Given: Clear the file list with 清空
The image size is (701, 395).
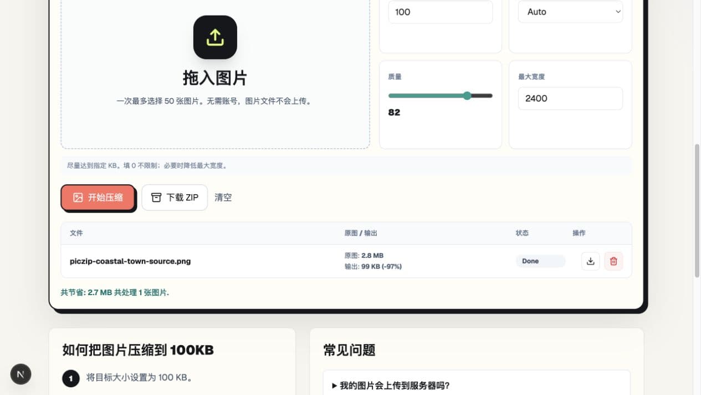Looking at the screenshot, I should 223,197.
